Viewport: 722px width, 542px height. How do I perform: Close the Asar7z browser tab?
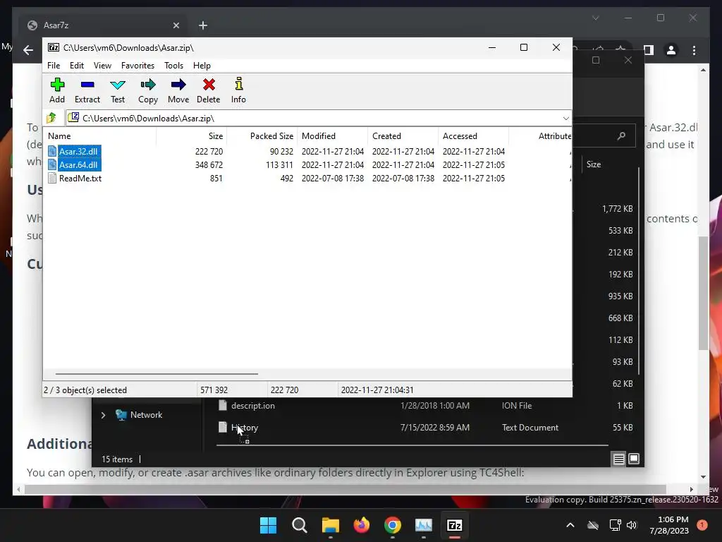[x=176, y=25]
